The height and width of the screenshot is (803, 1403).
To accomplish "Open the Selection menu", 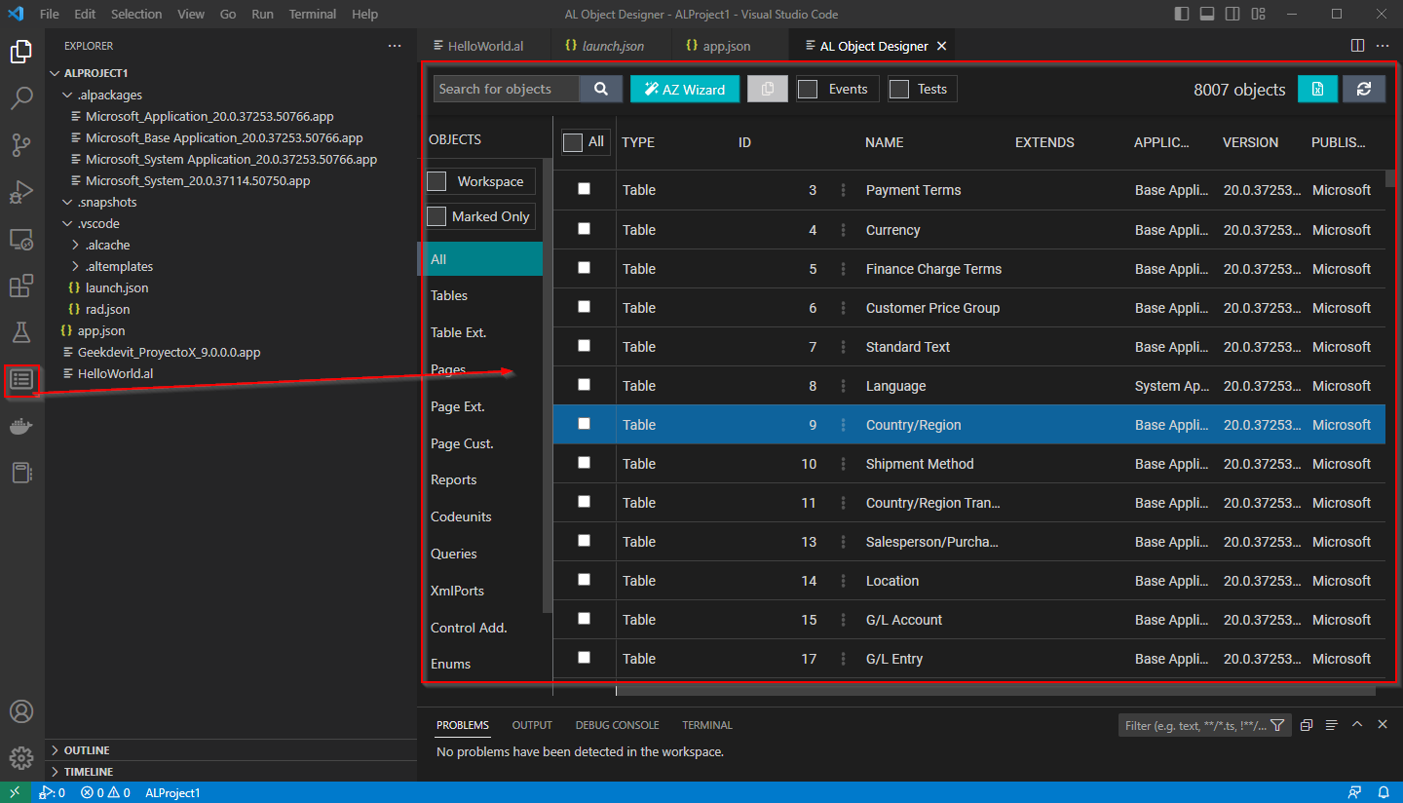I will point(136,15).
